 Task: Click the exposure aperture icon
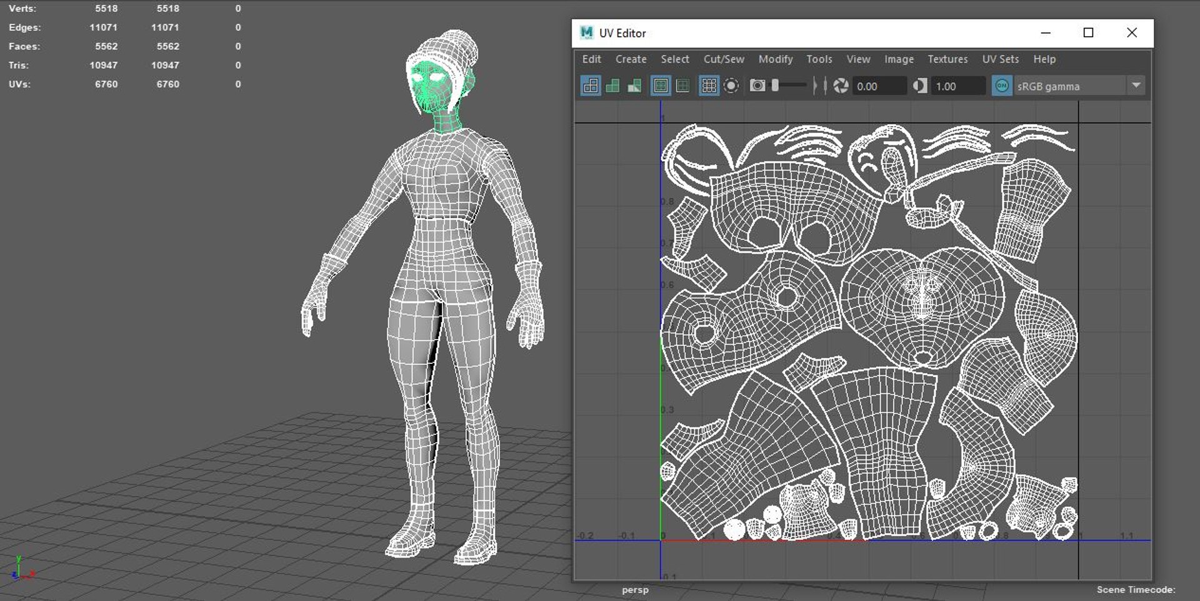pos(841,86)
